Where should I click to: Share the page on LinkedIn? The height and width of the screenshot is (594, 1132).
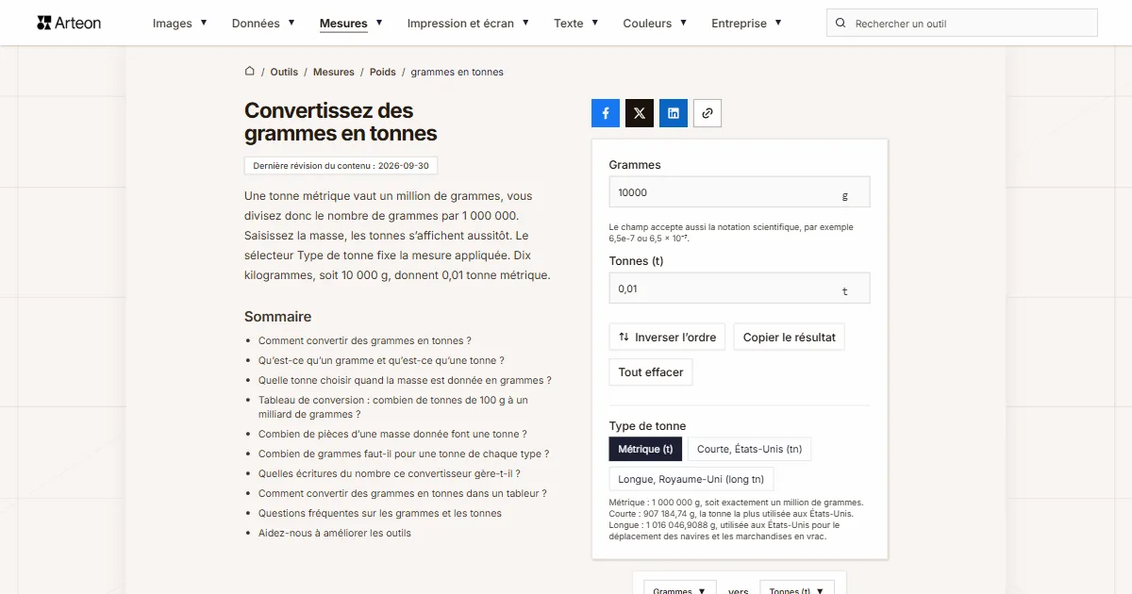[674, 113]
